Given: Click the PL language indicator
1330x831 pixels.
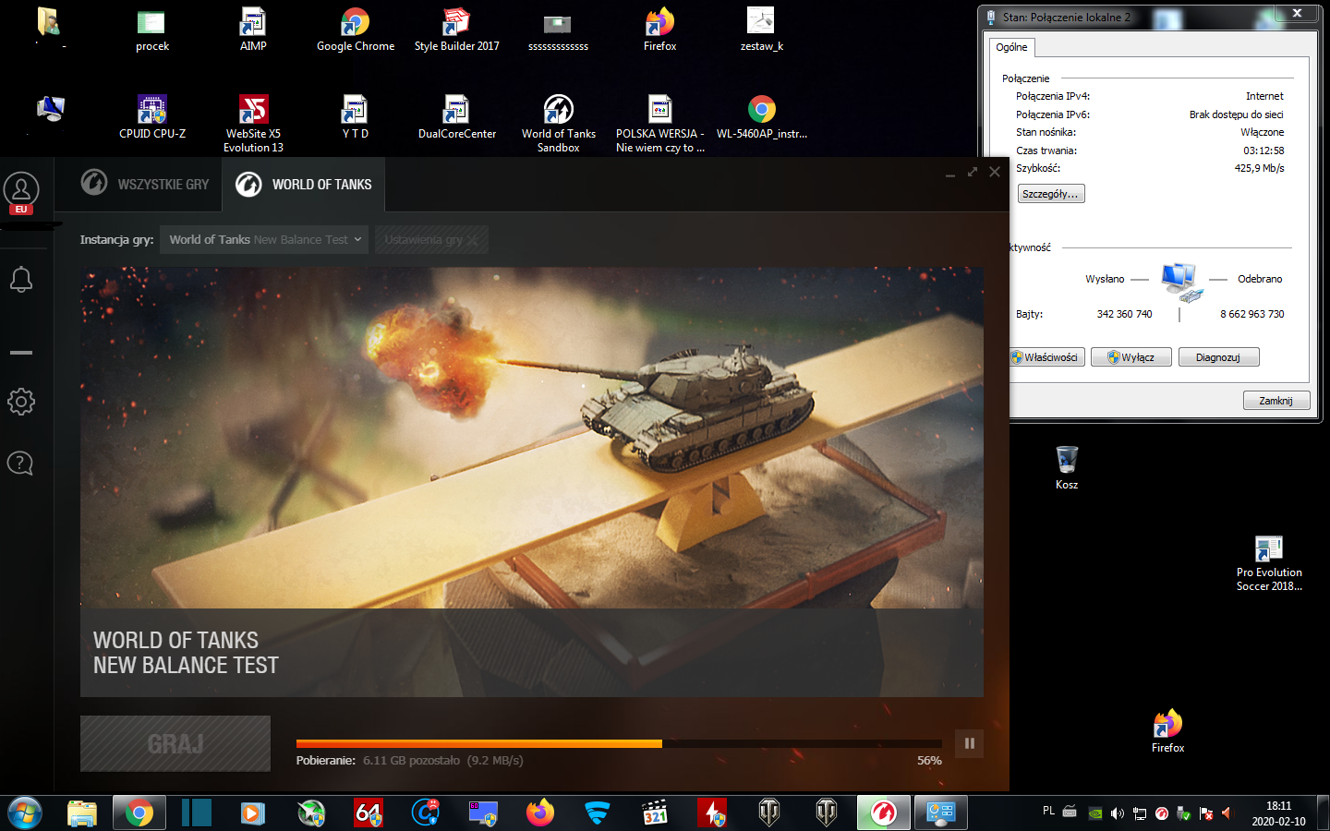Looking at the screenshot, I should click(x=1048, y=811).
